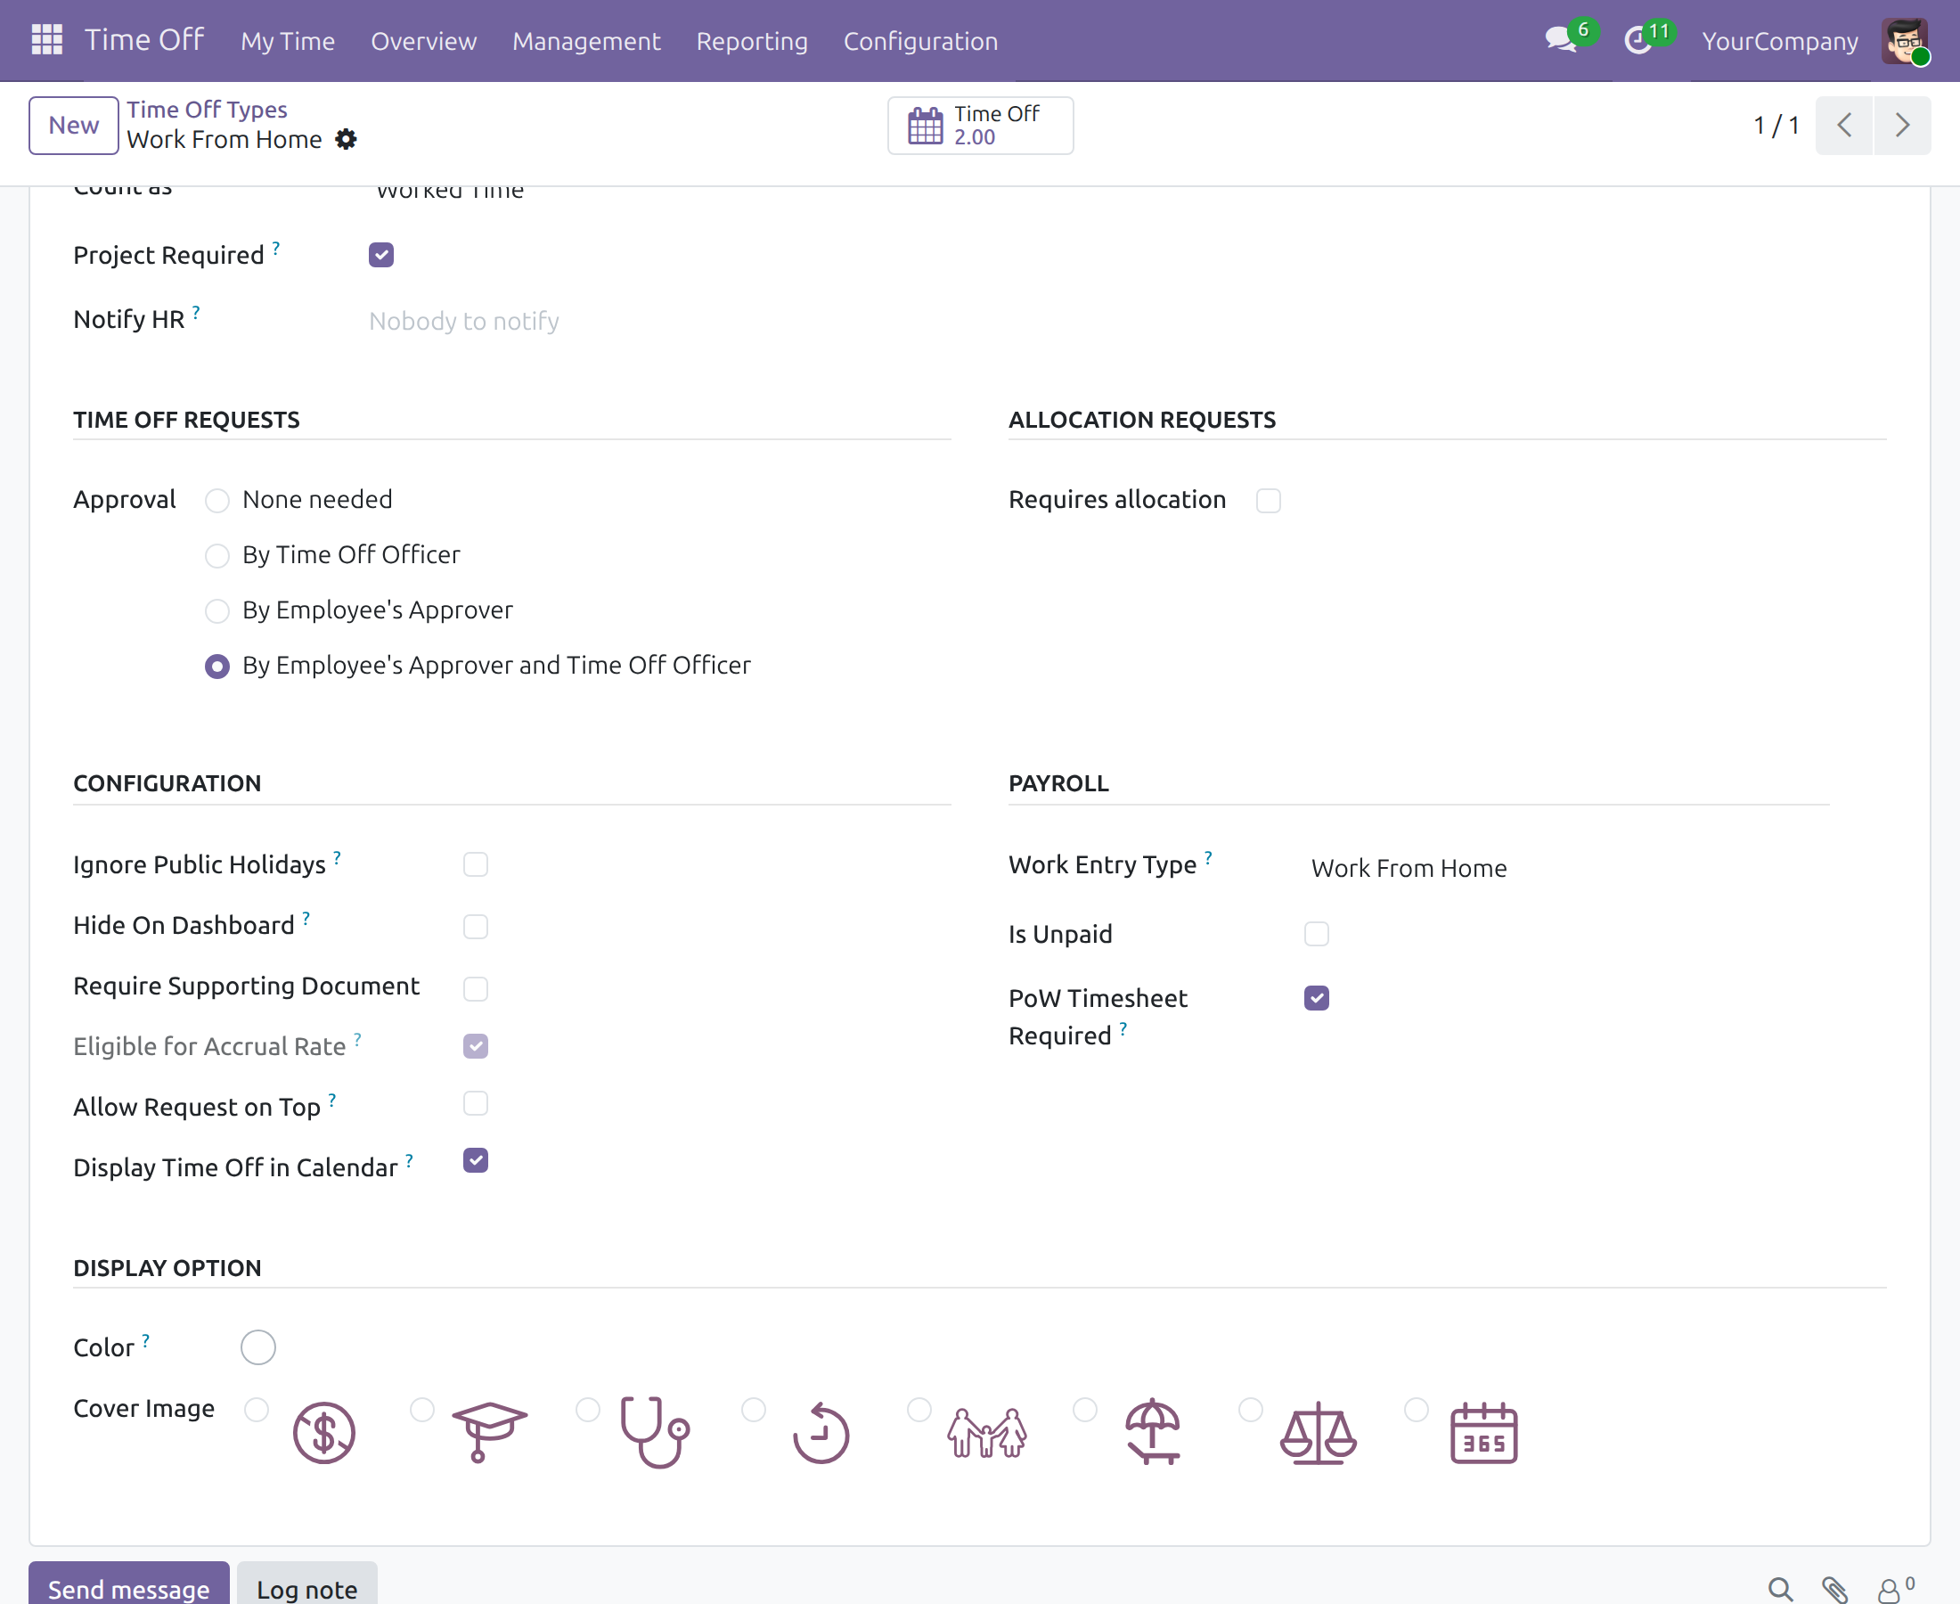Uncheck the Project Required checkbox
This screenshot has height=1604, width=1960.
click(380, 255)
